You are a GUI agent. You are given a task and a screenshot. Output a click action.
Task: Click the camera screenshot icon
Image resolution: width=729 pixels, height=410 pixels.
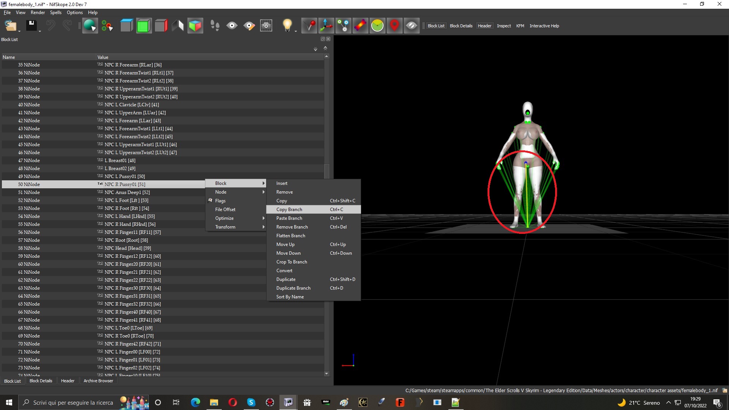point(266,26)
